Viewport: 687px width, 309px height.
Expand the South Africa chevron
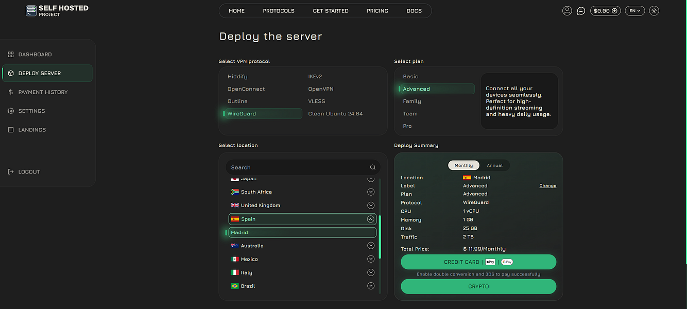[371, 192]
